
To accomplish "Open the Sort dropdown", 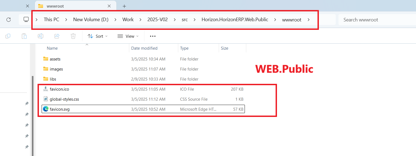I will point(98,36).
